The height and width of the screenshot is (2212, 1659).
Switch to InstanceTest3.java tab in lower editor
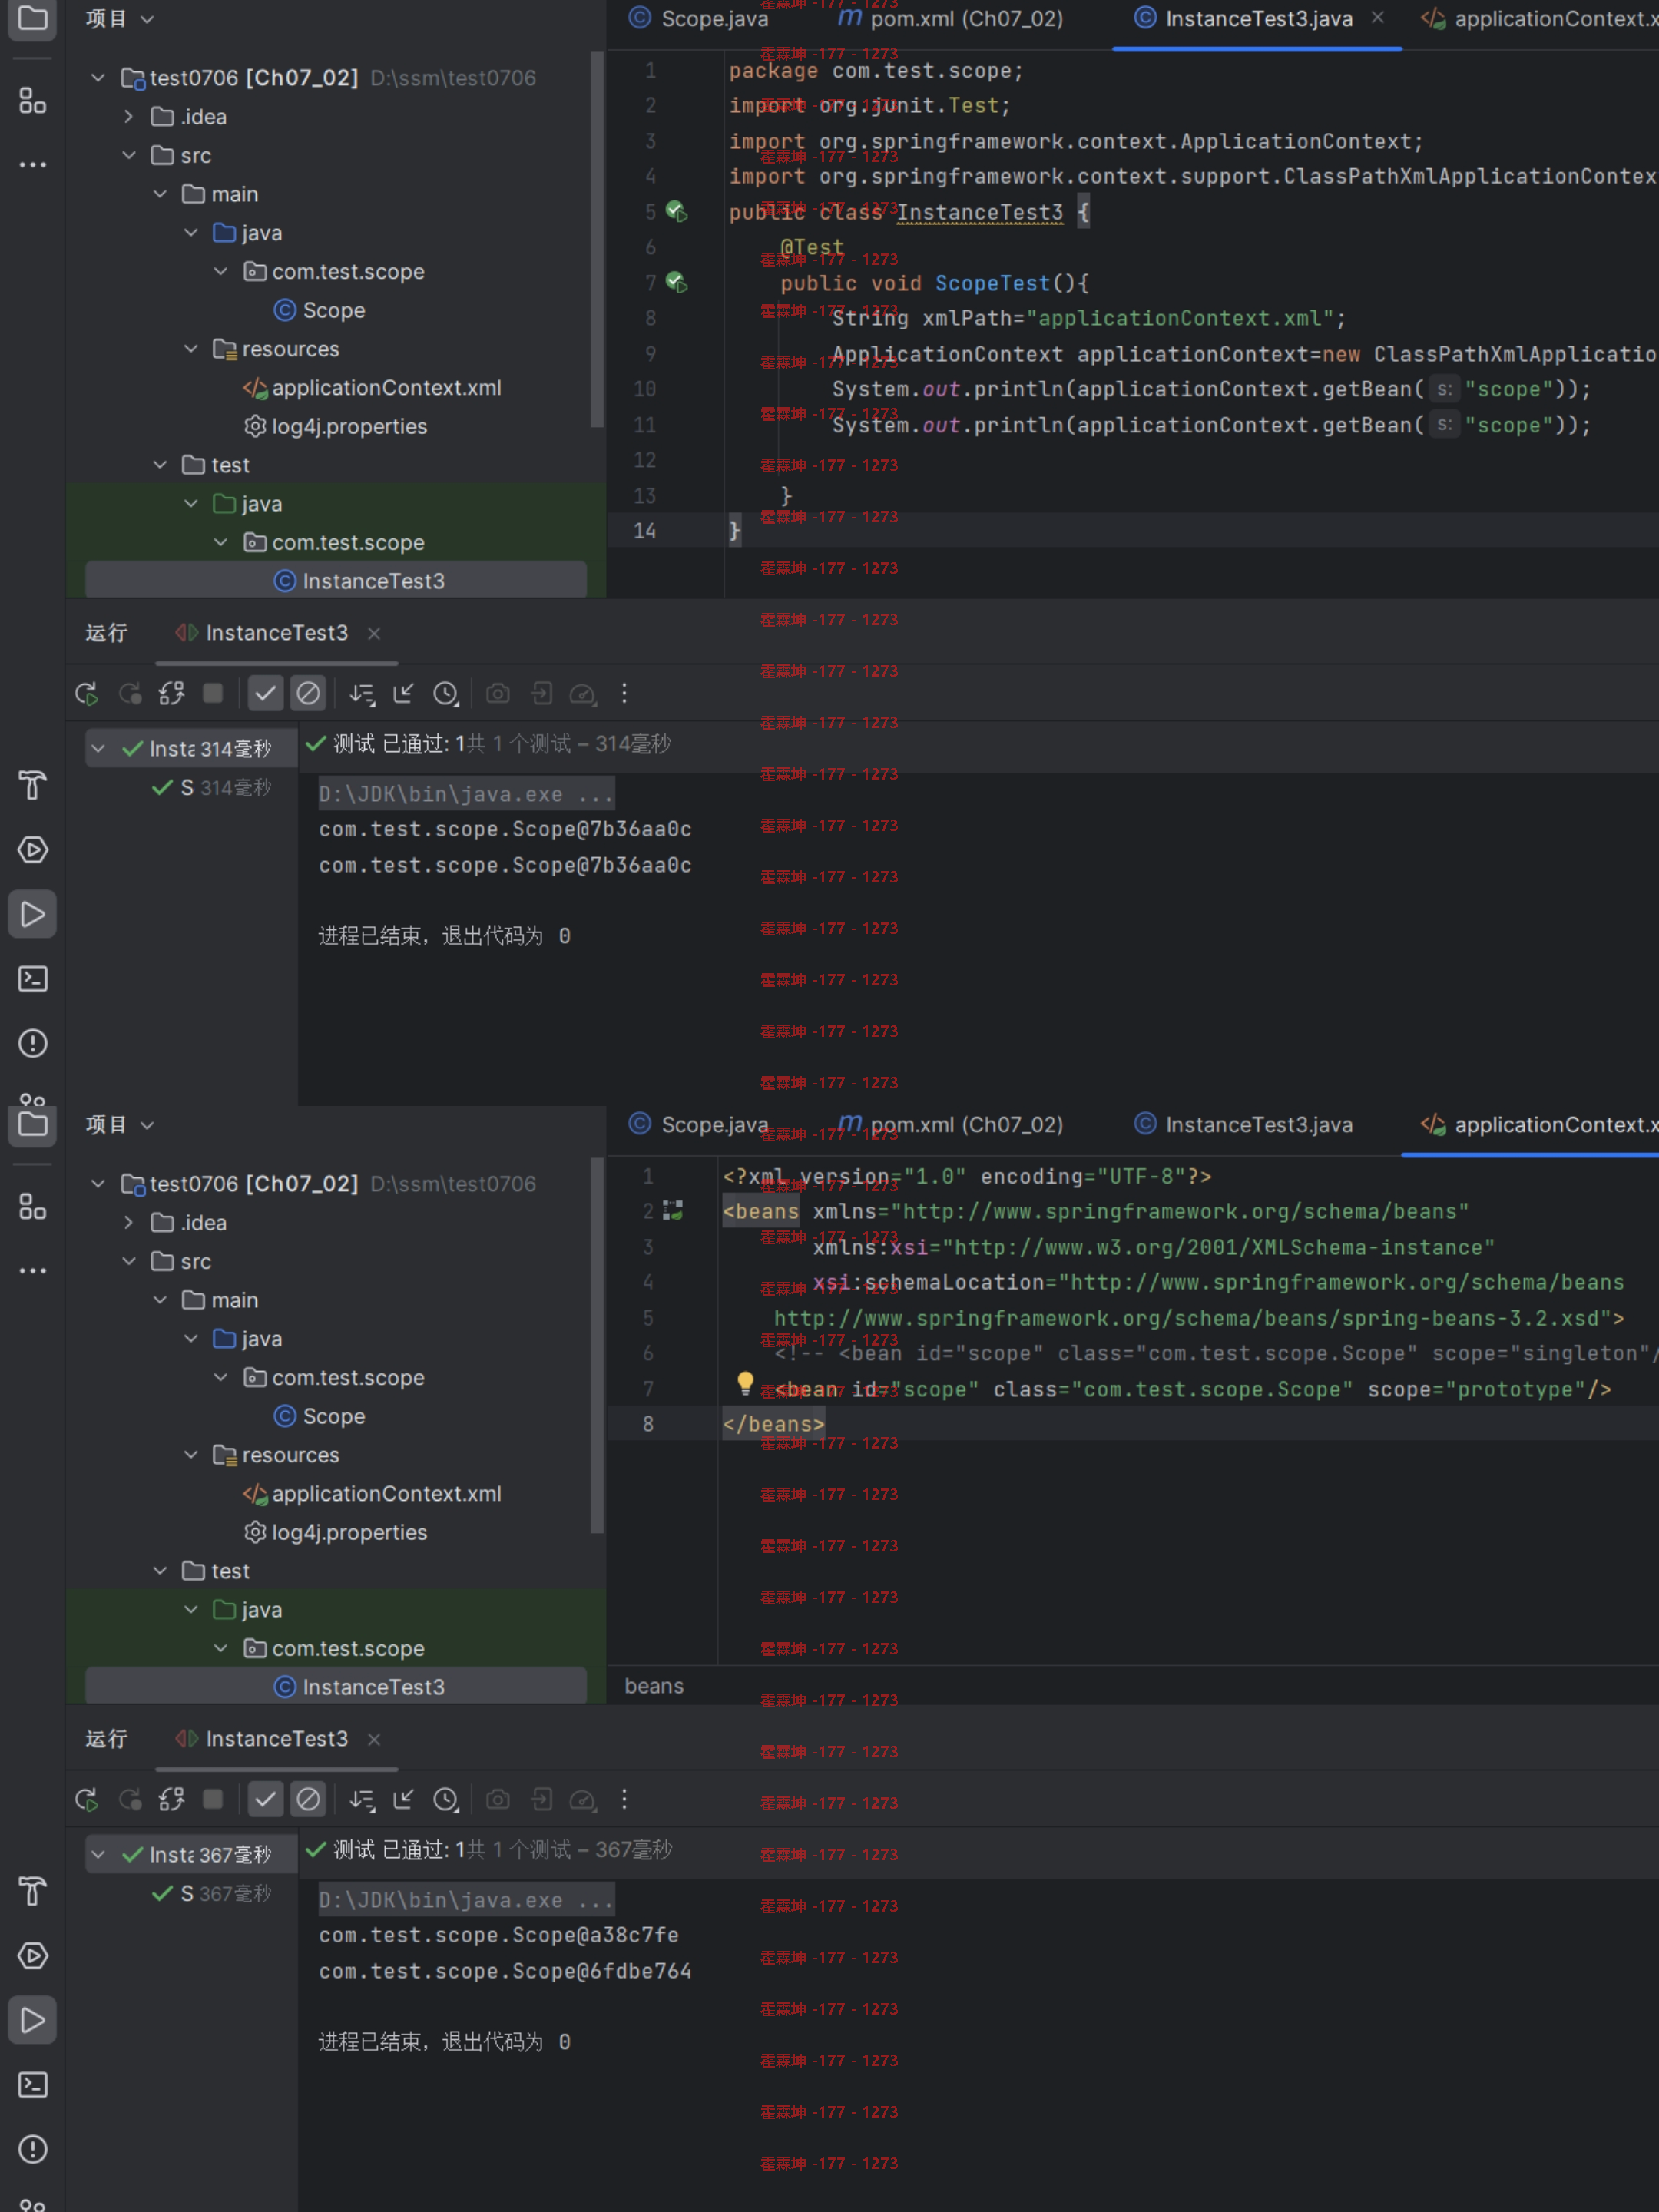pyautogui.click(x=1243, y=1125)
